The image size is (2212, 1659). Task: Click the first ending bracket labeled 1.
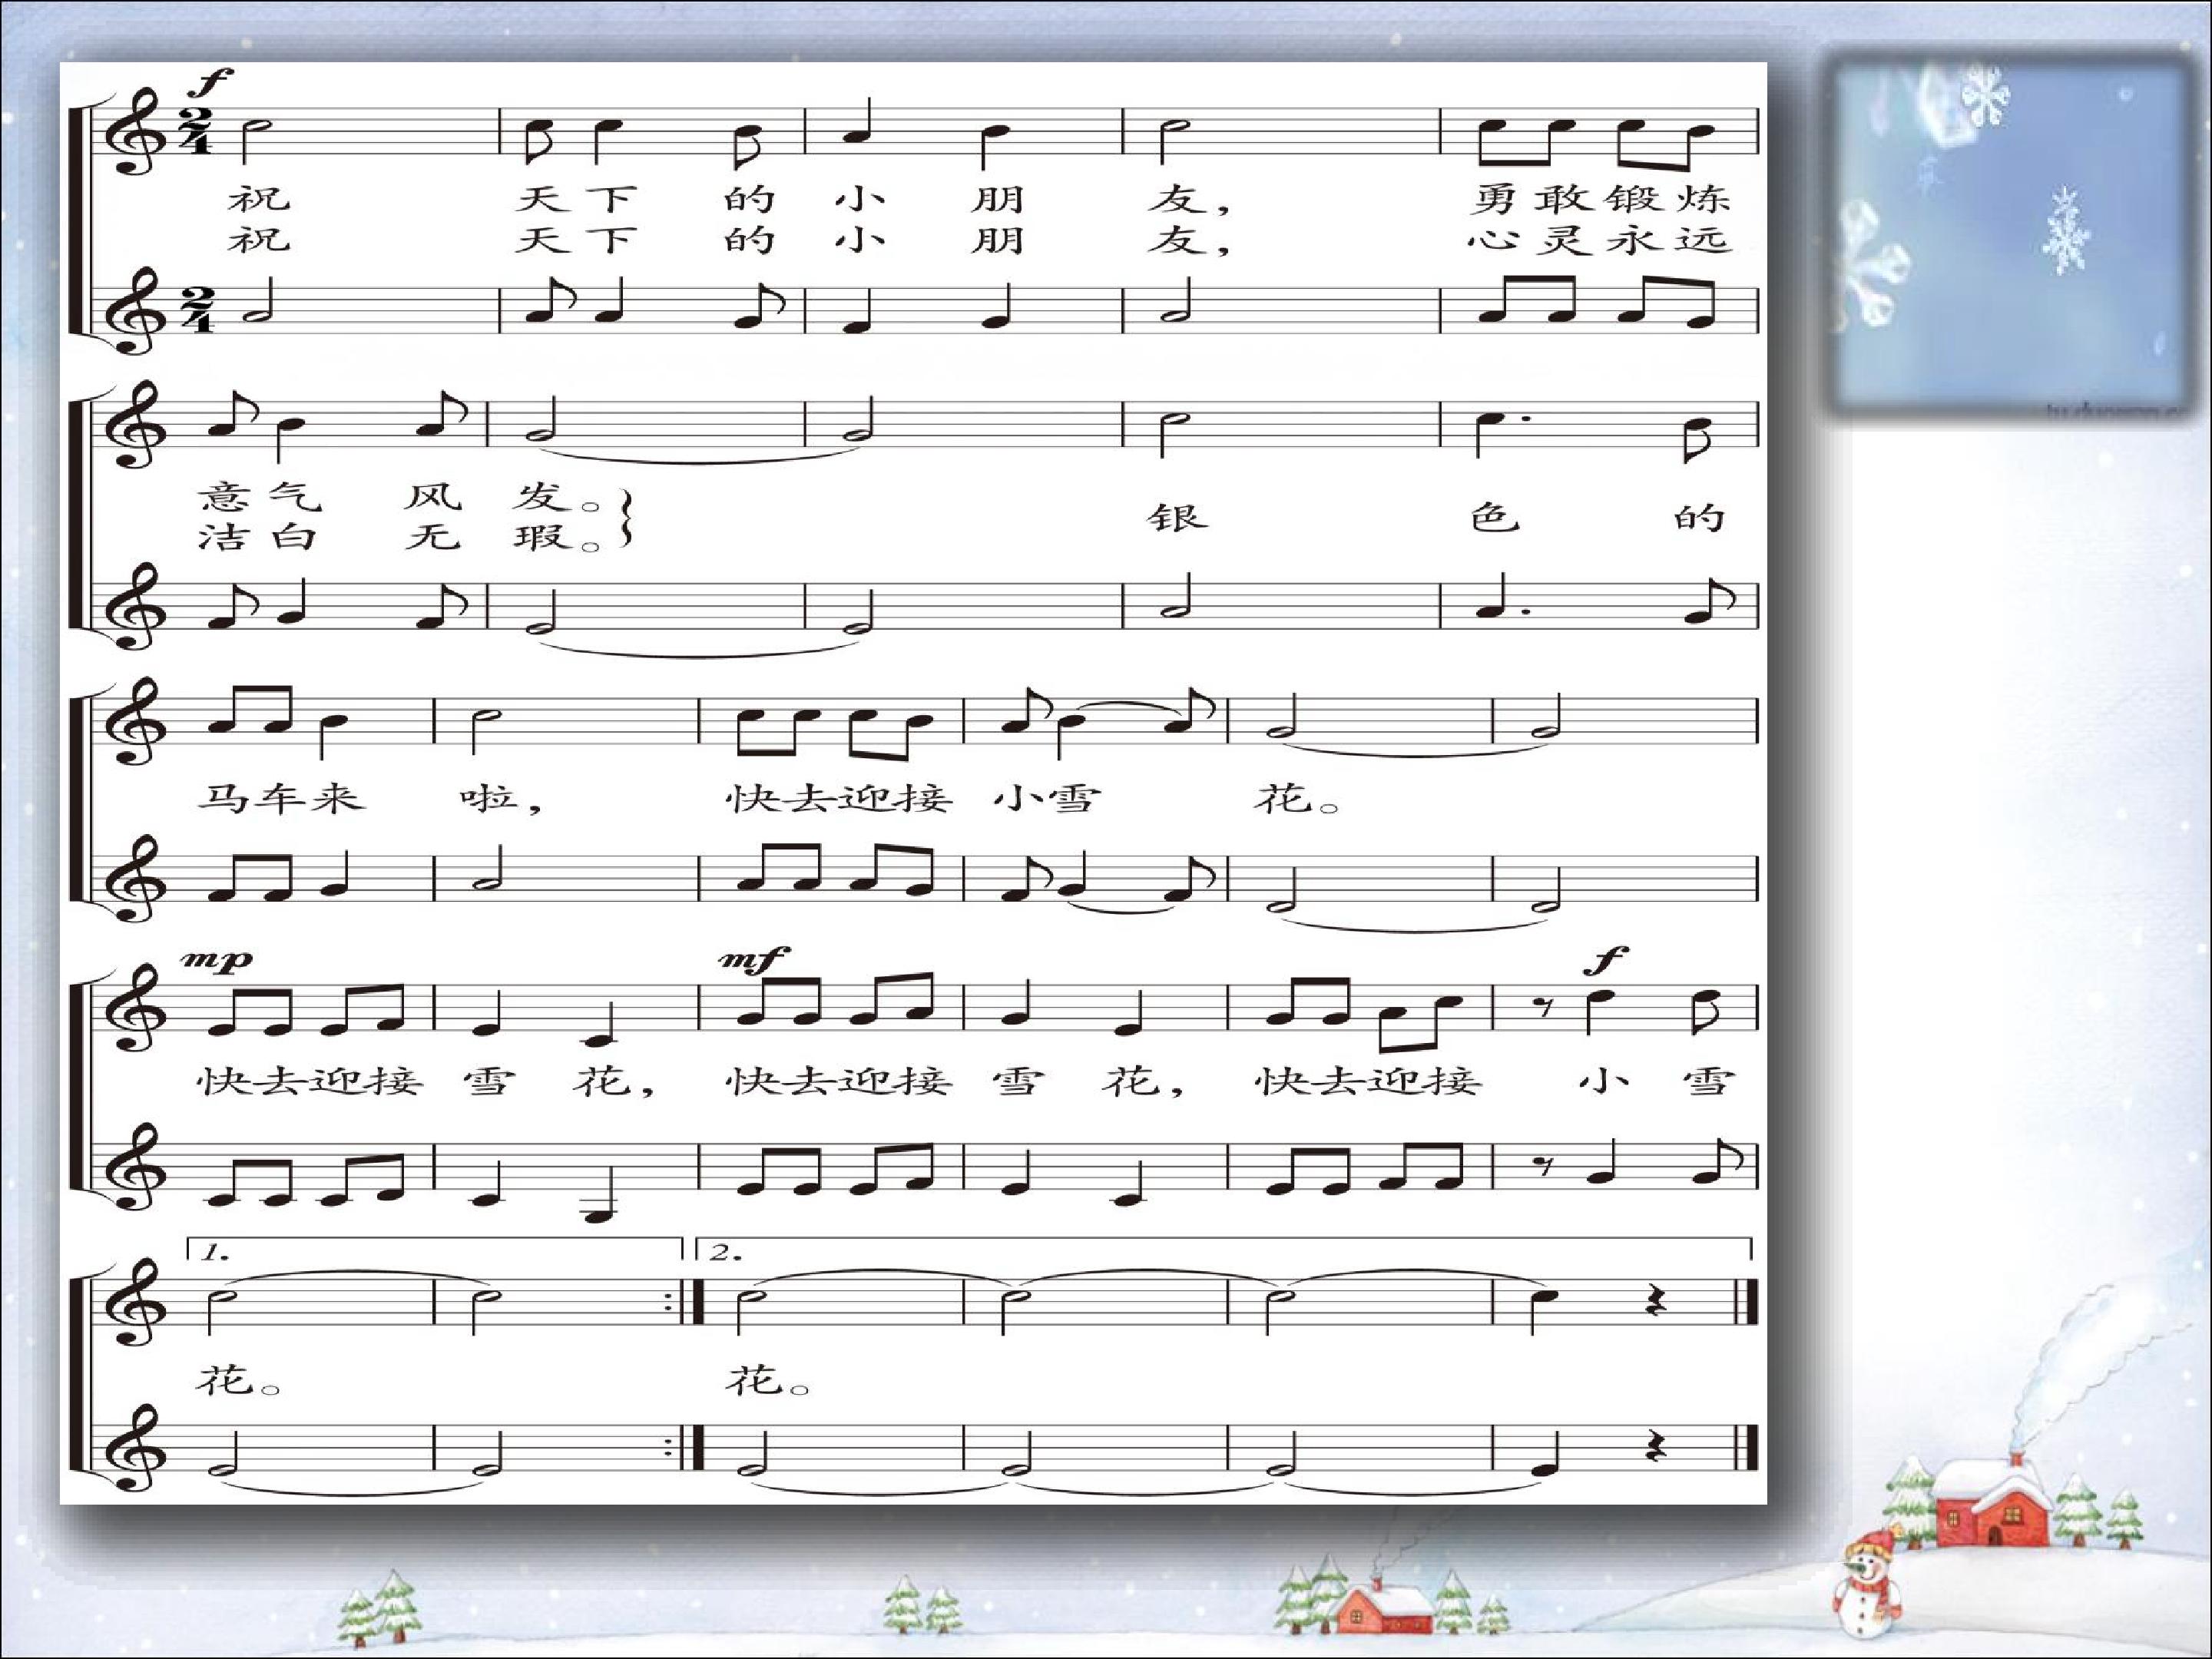pyautogui.click(x=435, y=1250)
